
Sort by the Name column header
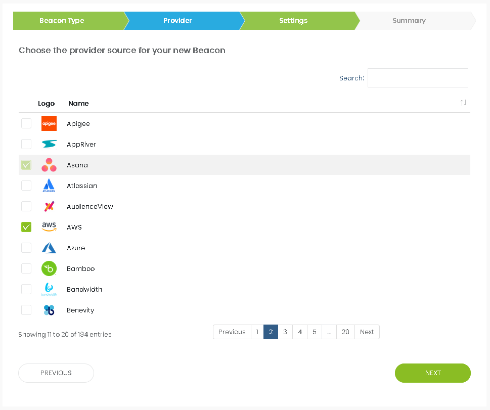click(x=78, y=104)
